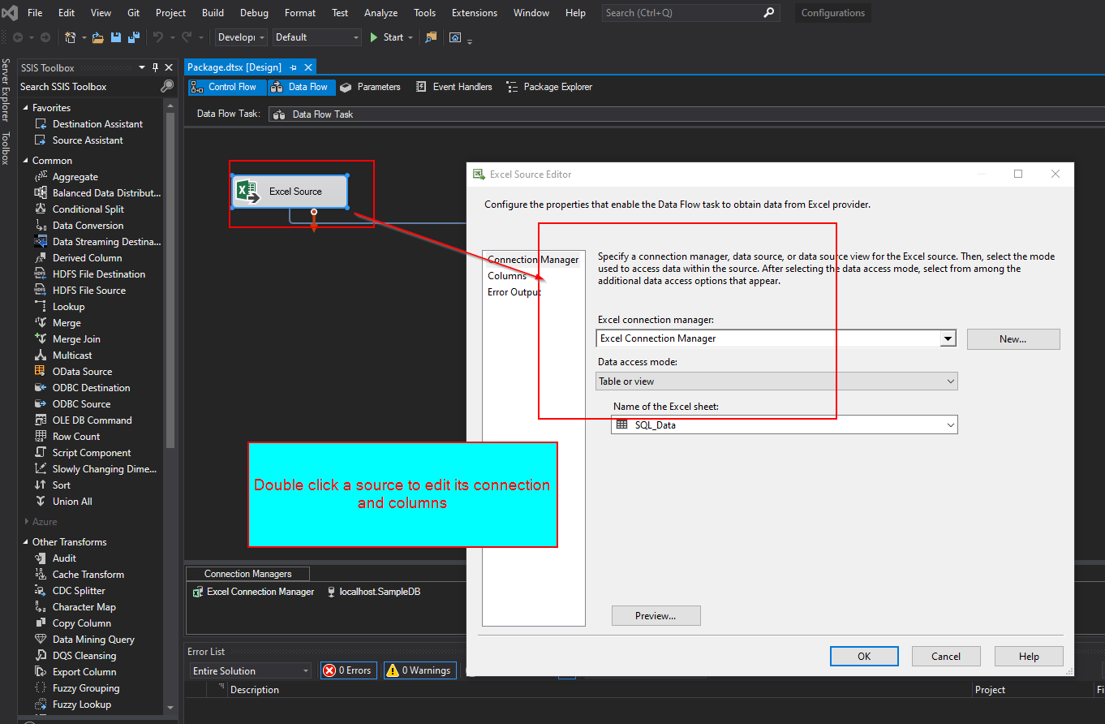
Task: Select the Derived Column icon
Action: point(41,258)
